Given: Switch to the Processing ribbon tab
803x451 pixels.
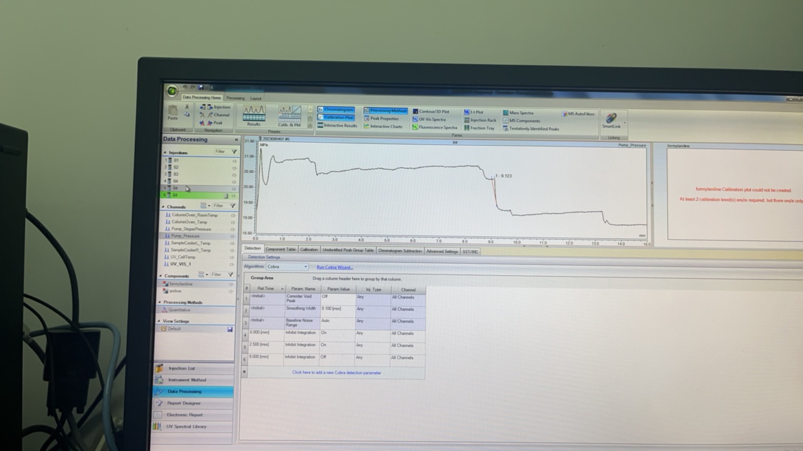Looking at the screenshot, I should (x=235, y=98).
